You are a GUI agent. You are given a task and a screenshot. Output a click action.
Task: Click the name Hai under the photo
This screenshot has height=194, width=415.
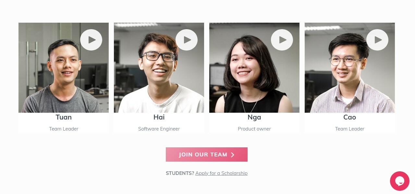pos(159,117)
